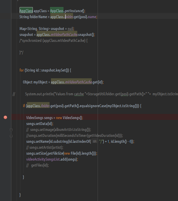This screenshot has width=178, height=201.
Task: Click the equalsIgnoreCase method call
Action: 93,106
